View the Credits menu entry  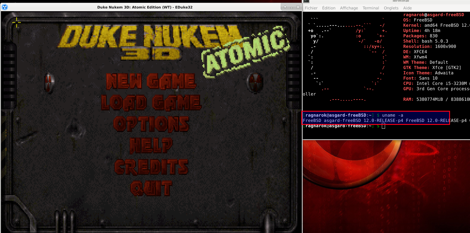click(x=151, y=167)
